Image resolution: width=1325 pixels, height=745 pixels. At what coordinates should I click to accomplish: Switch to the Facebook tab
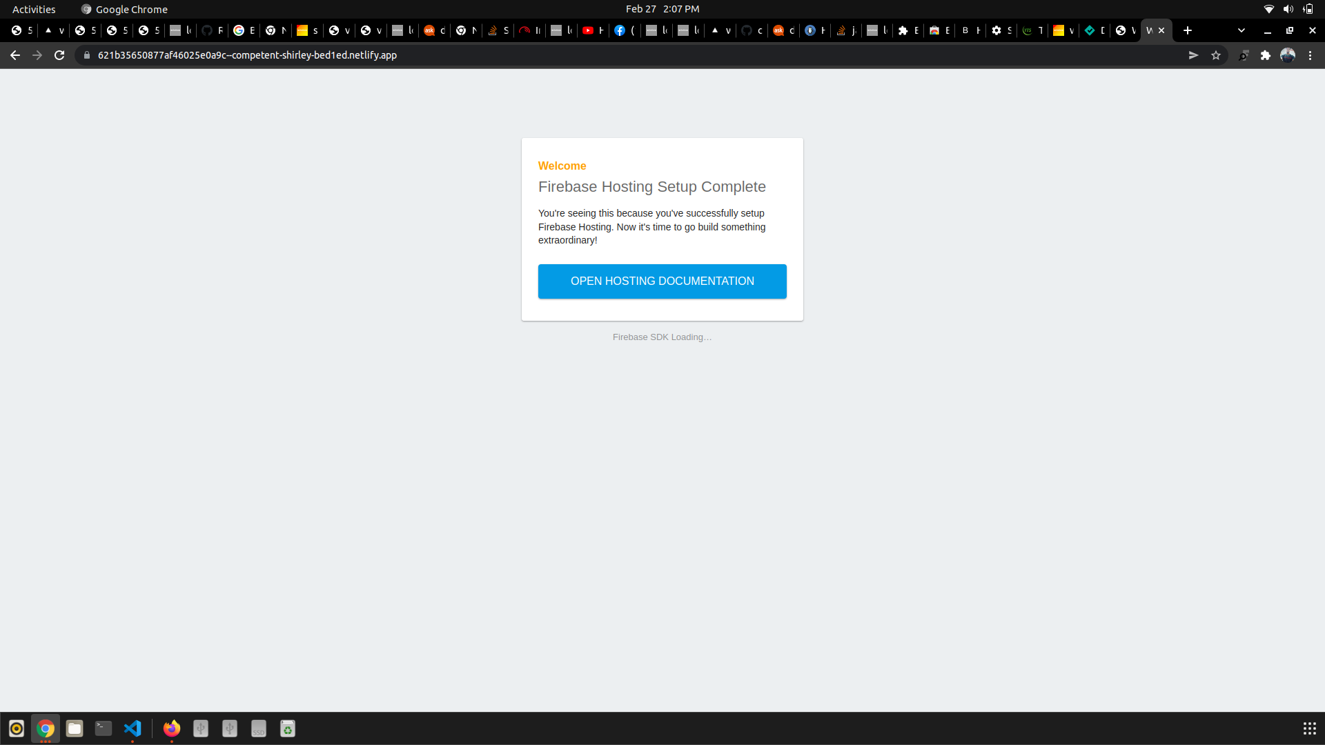(624, 30)
